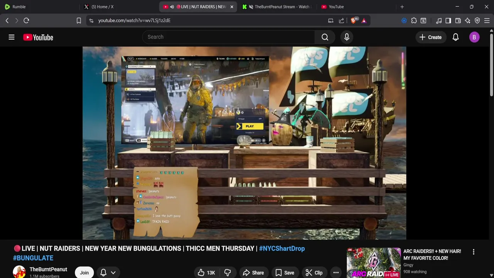Mute the NUT RAIDERS tab audio

172,7
